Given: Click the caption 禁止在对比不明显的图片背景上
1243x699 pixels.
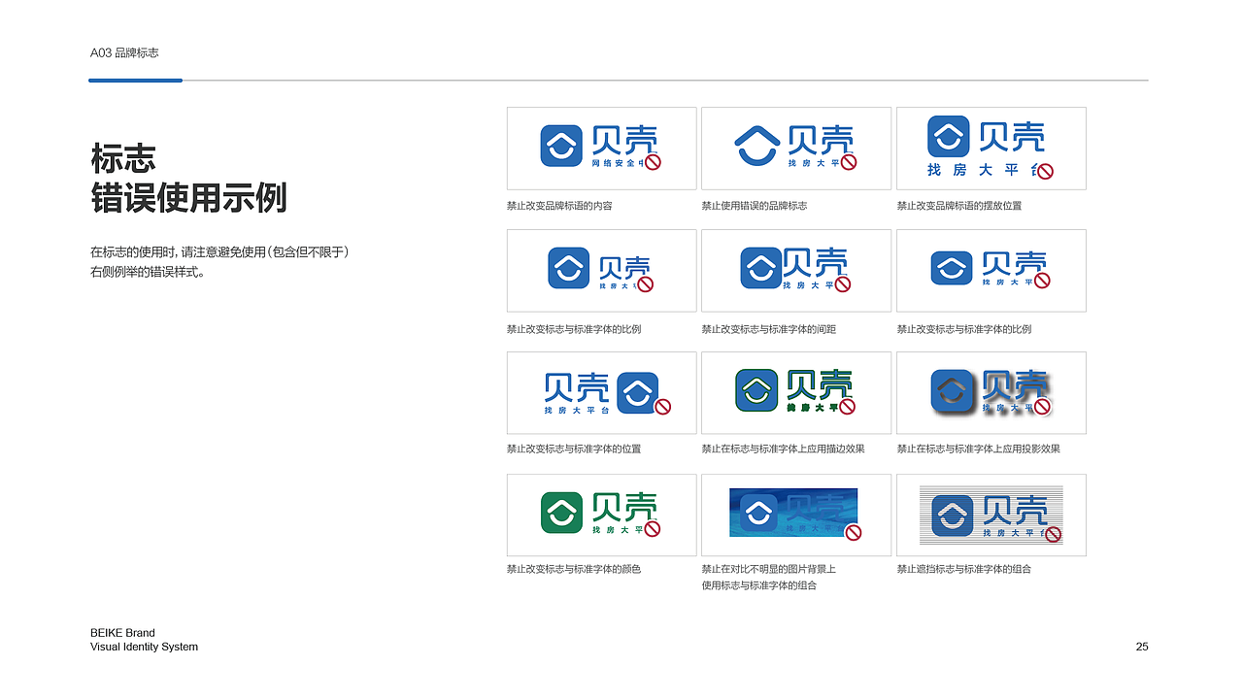Looking at the screenshot, I should 769,569.
